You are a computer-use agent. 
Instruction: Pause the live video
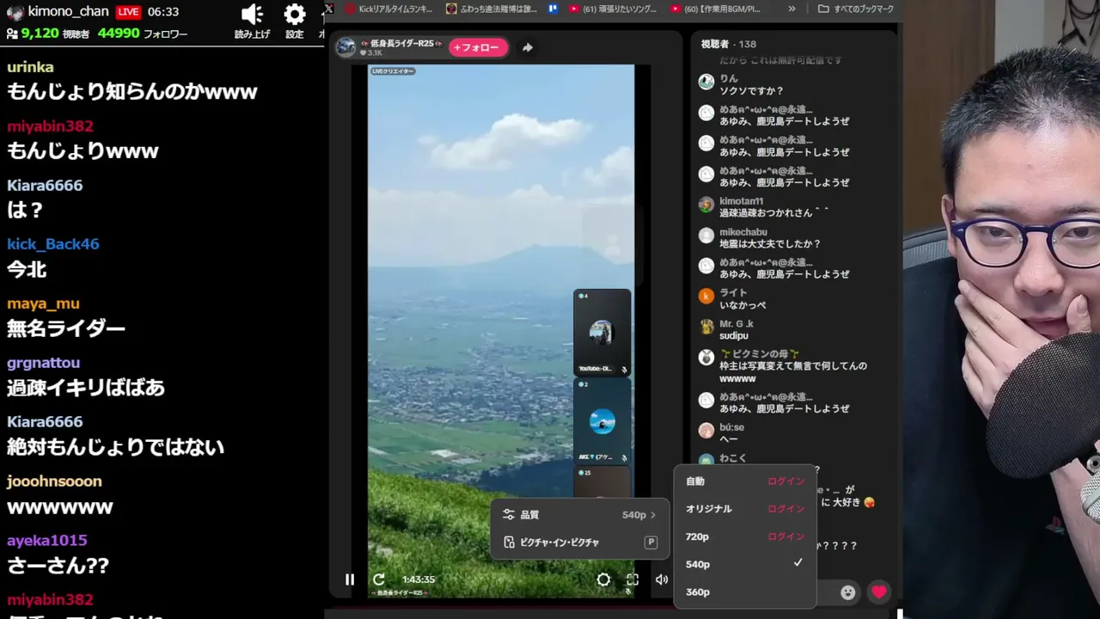[x=350, y=579]
